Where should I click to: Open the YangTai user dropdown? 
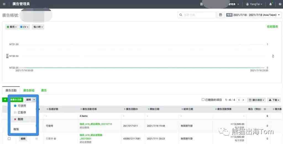pos(254,4)
